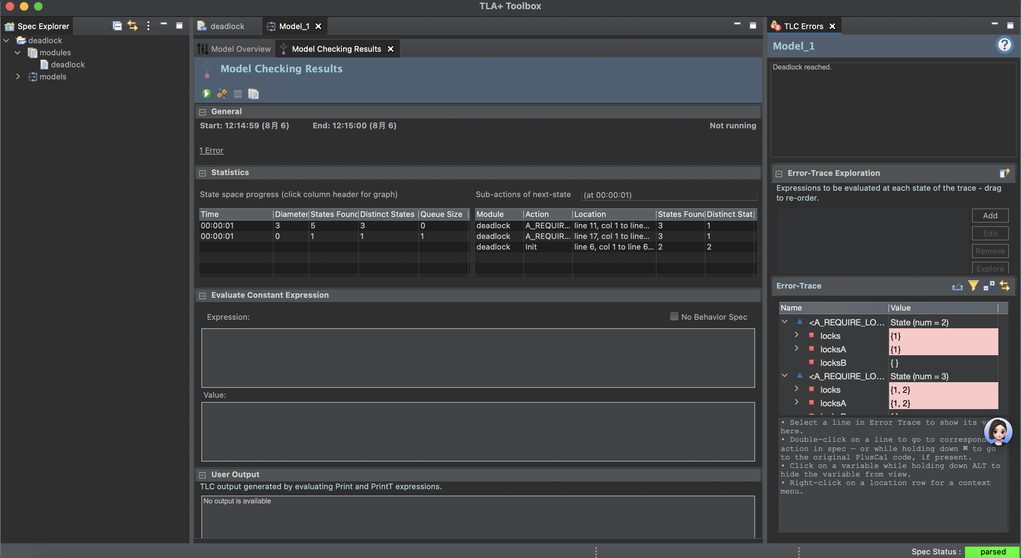Screen dimensions: 1021x558
Task: Collapse State (num = 3) trace entry
Action: coord(785,375)
